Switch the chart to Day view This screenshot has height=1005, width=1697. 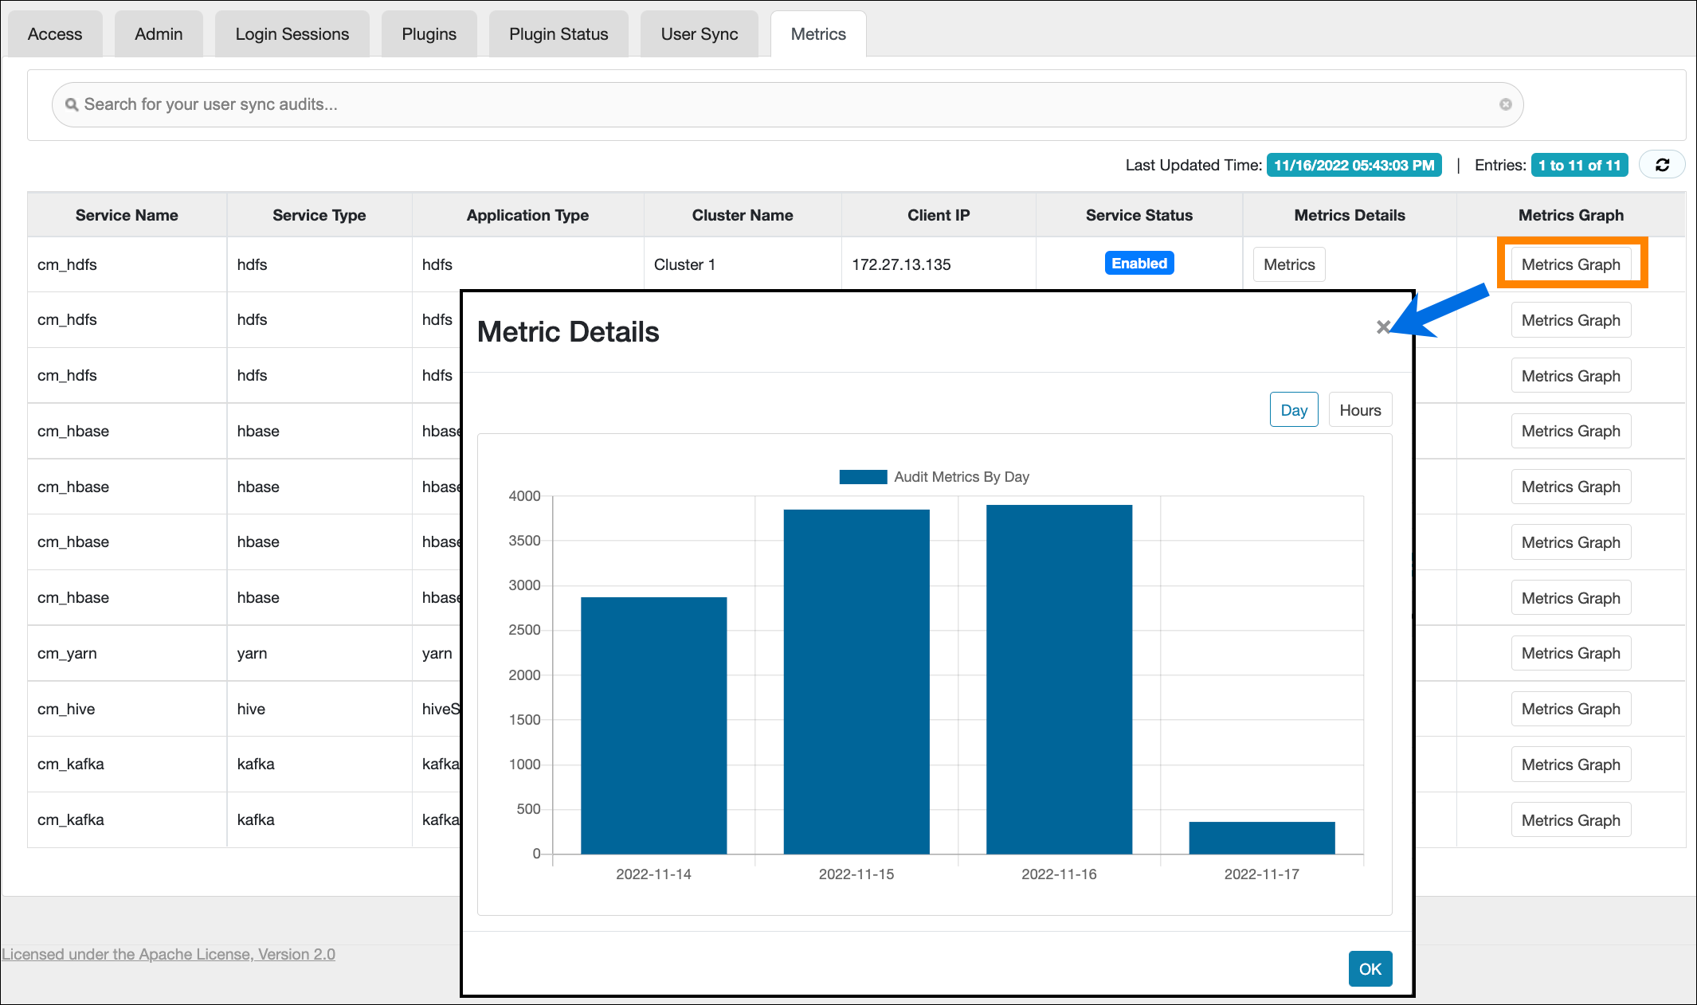click(1293, 410)
